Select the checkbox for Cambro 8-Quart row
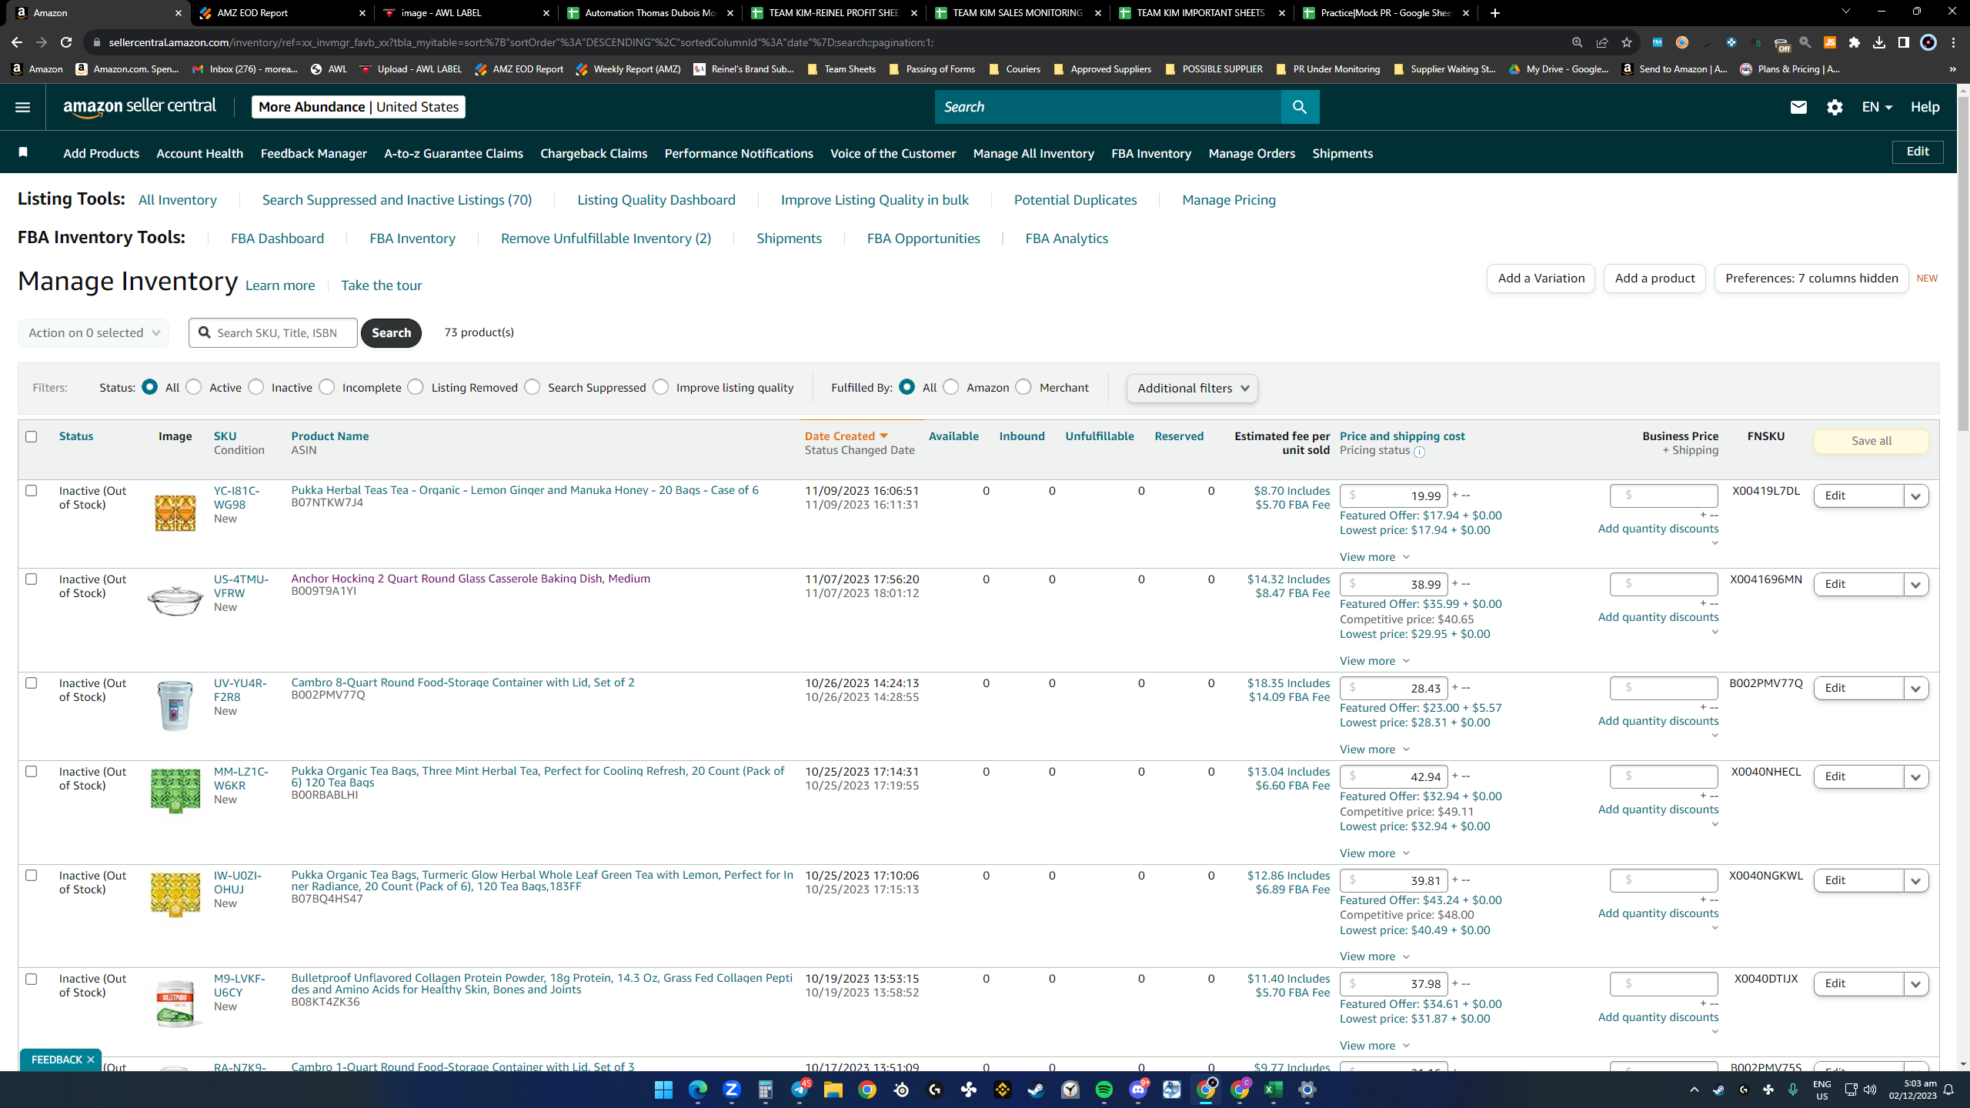This screenshot has height=1108, width=1970. point(32,682)
